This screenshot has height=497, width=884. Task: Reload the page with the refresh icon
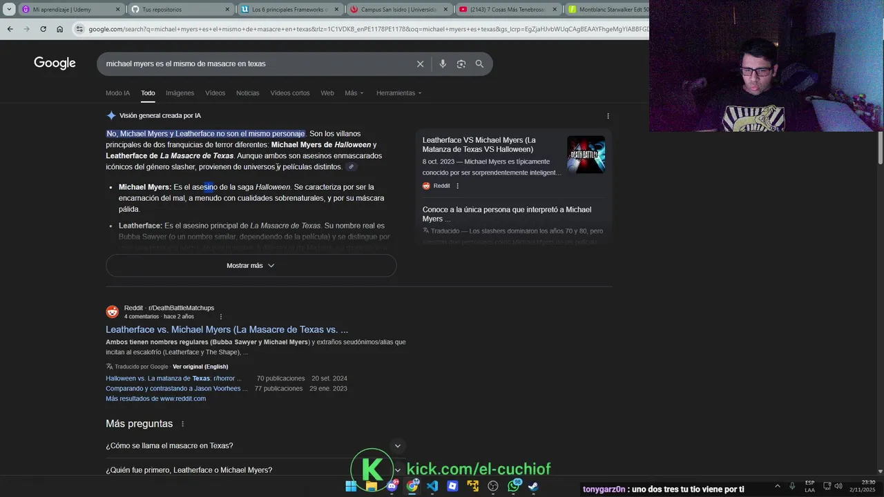pyautogui.click(x=43, y=29)
